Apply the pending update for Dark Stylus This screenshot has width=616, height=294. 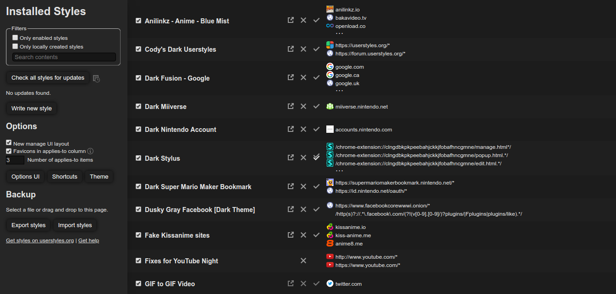(316, 158)
